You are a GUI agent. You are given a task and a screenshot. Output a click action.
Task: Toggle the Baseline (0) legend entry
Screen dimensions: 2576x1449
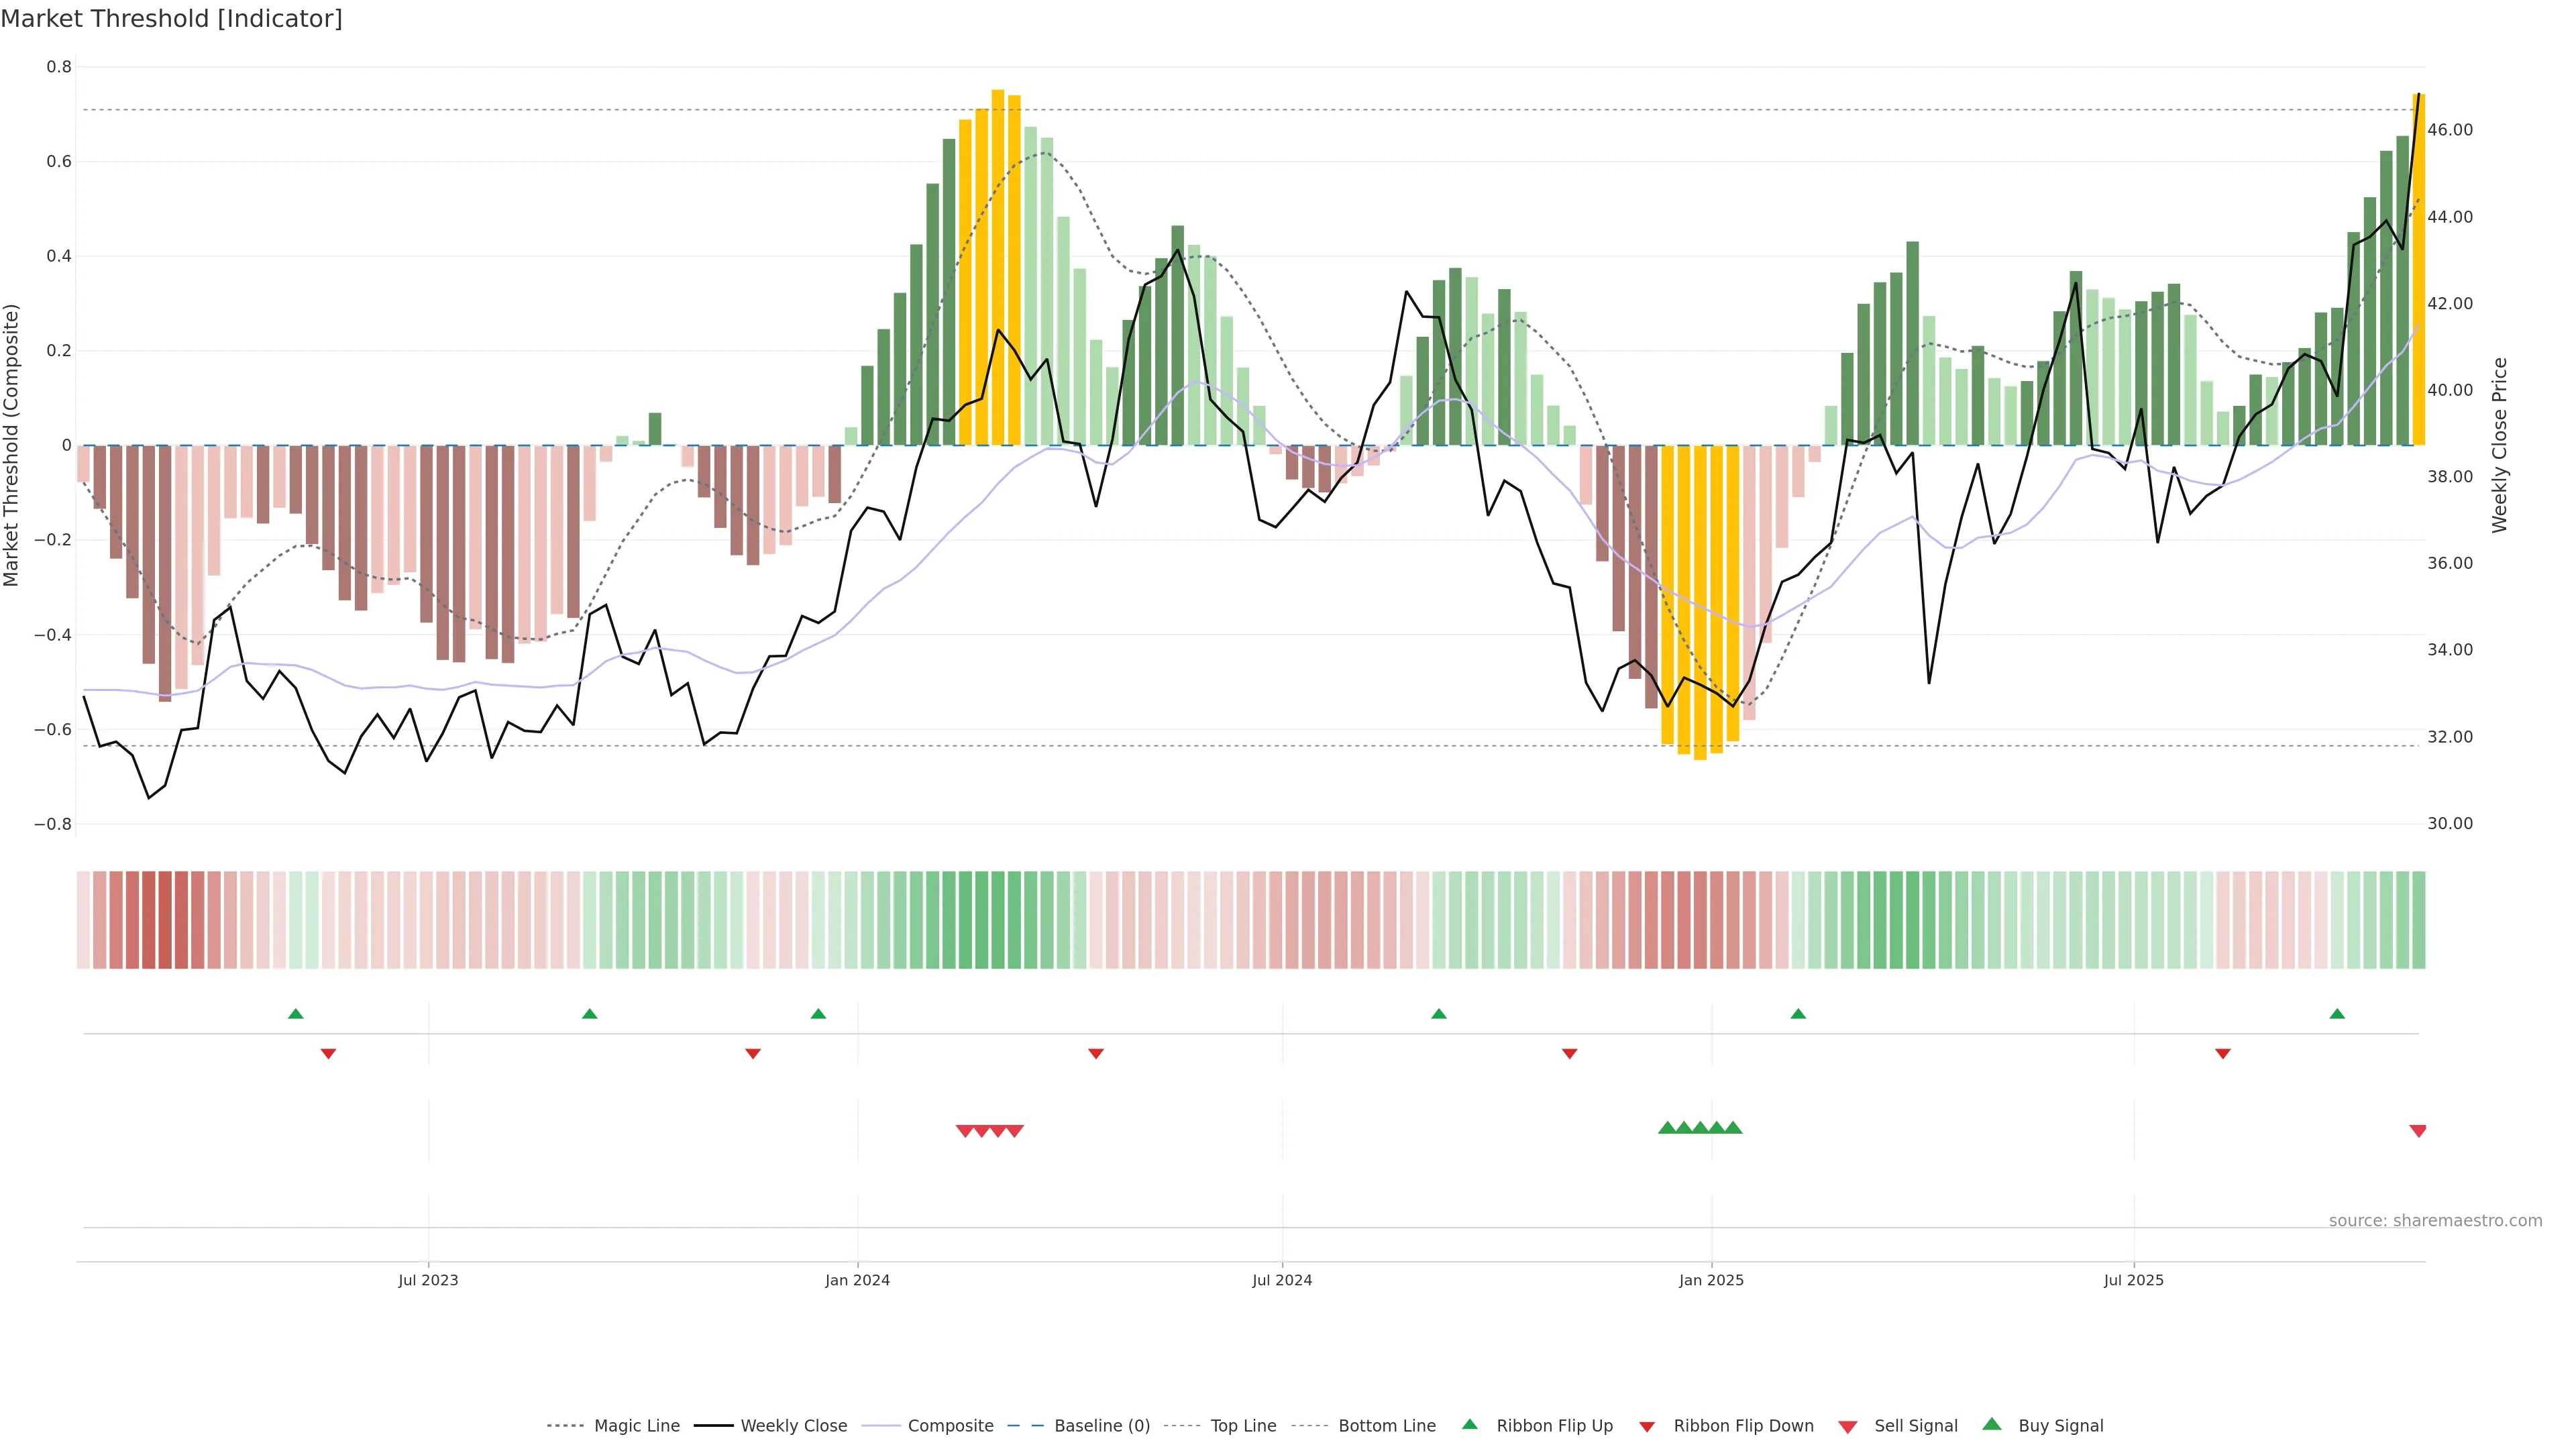pos(1101,1426)
